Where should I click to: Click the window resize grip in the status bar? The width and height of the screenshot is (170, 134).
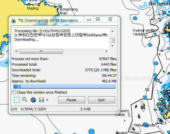115,110
